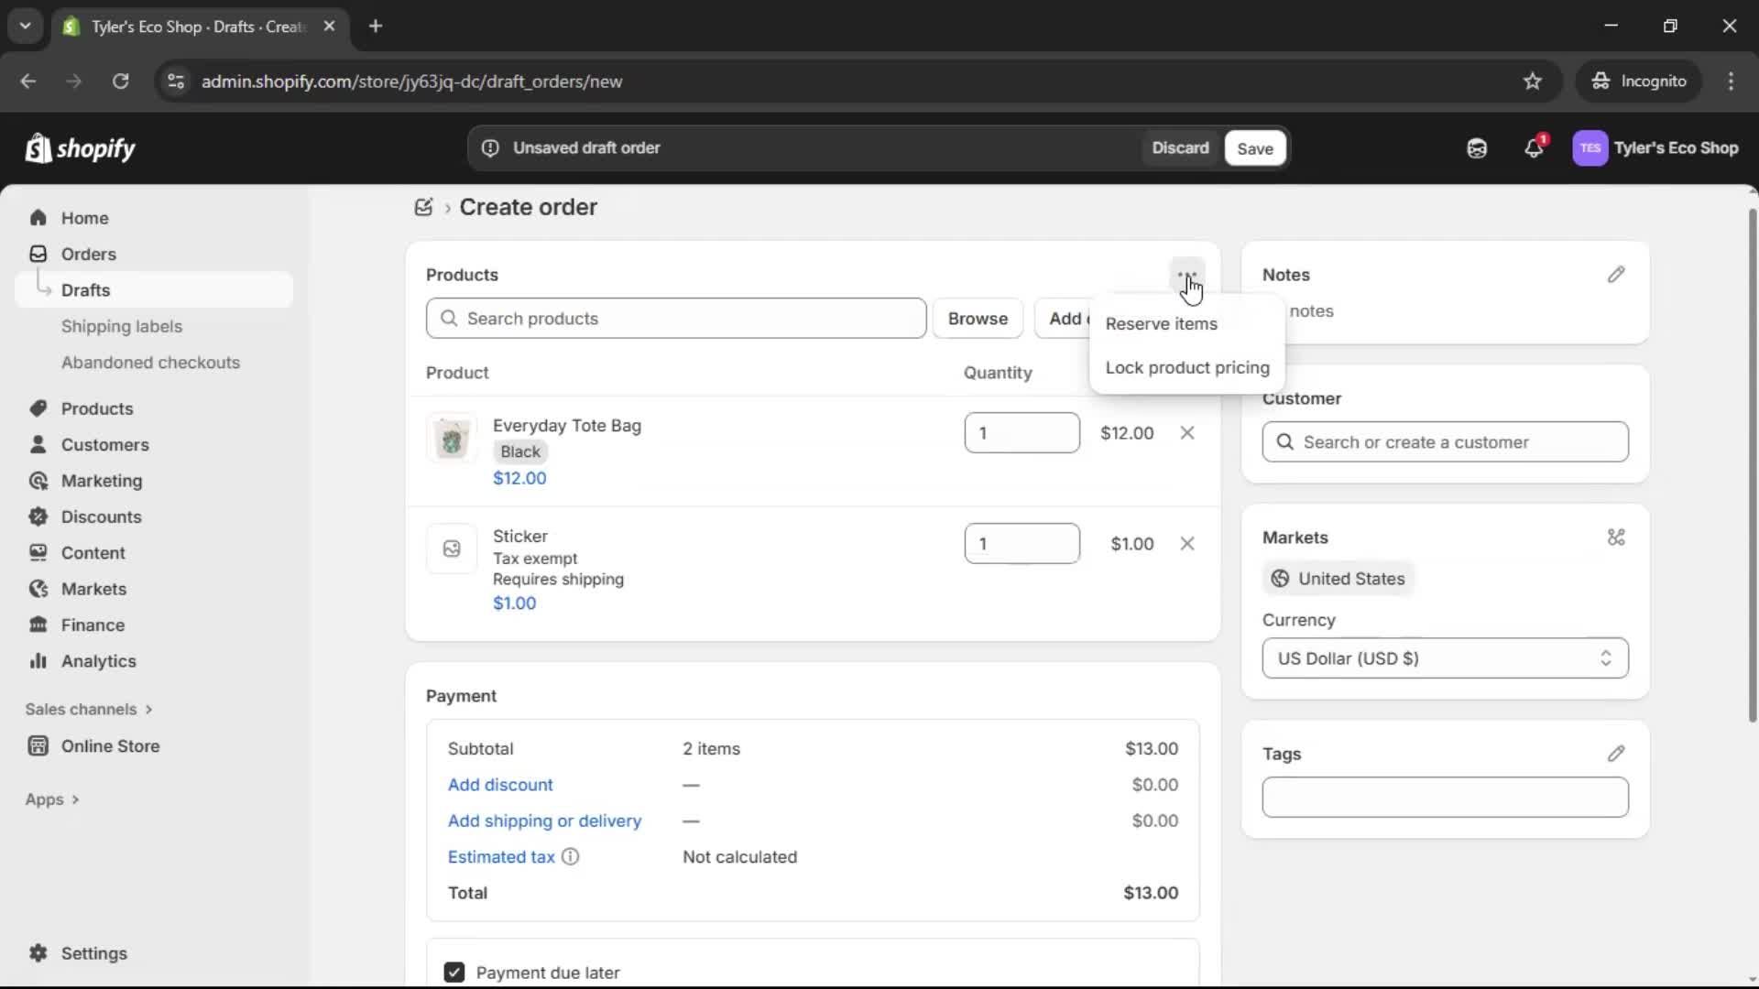Bookmark this page with the star icon
The width and height of the screenshot is (1759, 989).
[1533, 81]
